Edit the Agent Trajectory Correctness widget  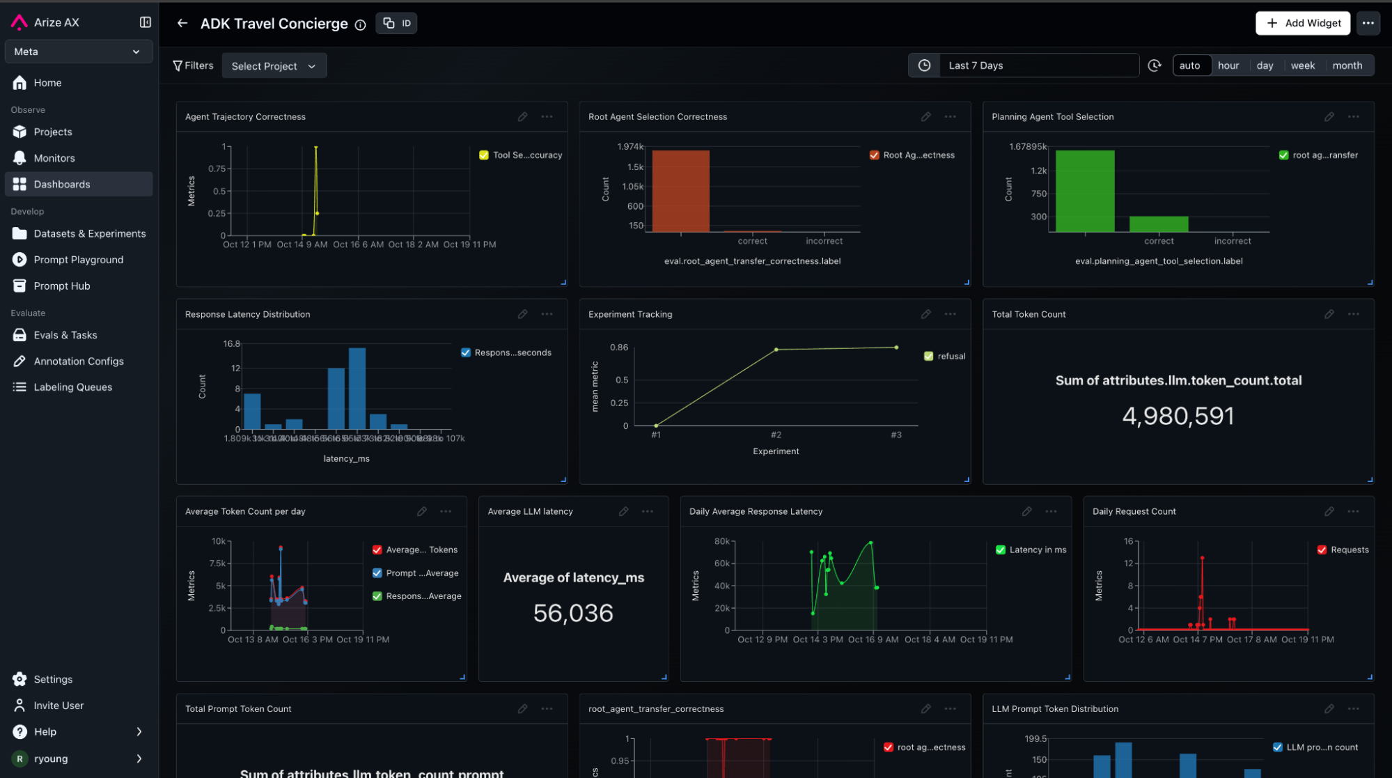point(522,117)
